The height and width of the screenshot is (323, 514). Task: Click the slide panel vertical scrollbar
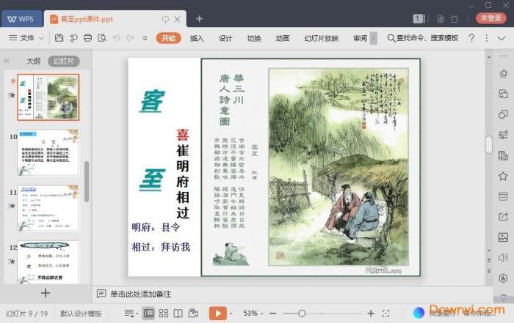tap(87, 182)
